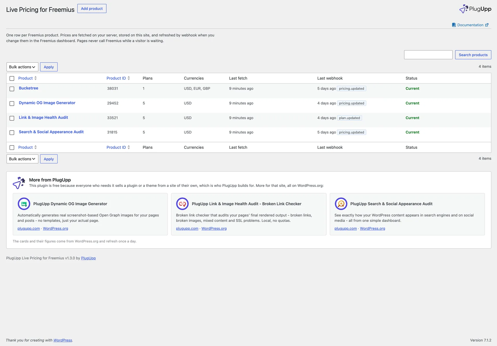
Task: Click the Search products button
Action: [473, 55]
